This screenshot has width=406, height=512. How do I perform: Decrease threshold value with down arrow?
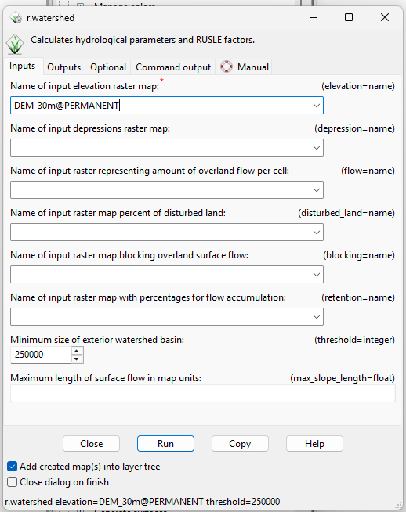77,359
